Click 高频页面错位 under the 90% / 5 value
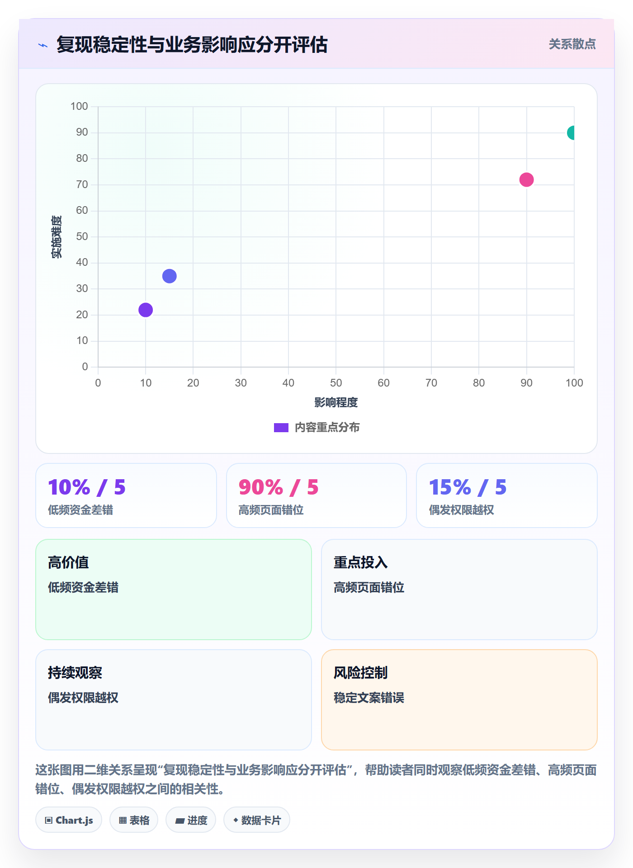Image resolution: width=633 pixels, height=868 pixels. tap(271, 510)
